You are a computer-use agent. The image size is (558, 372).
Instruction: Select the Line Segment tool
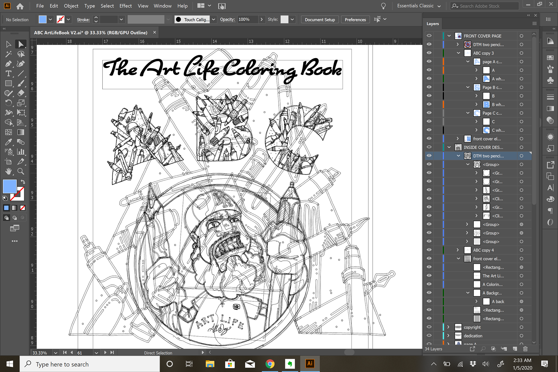(x=21, y=74)
